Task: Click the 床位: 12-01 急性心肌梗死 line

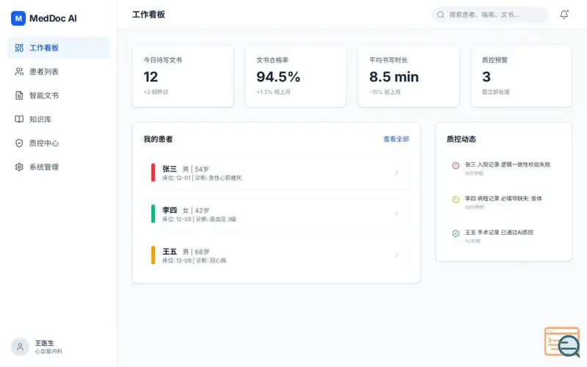Action: 202,178
